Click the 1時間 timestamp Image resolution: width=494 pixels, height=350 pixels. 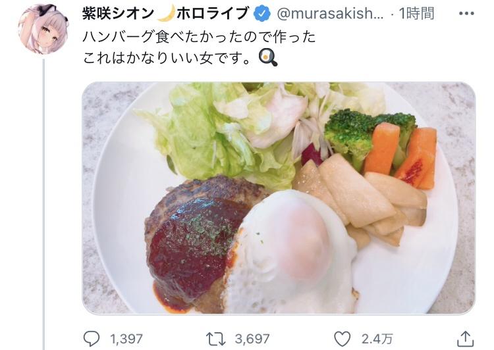pyautogui.click(x=416, y=14)
